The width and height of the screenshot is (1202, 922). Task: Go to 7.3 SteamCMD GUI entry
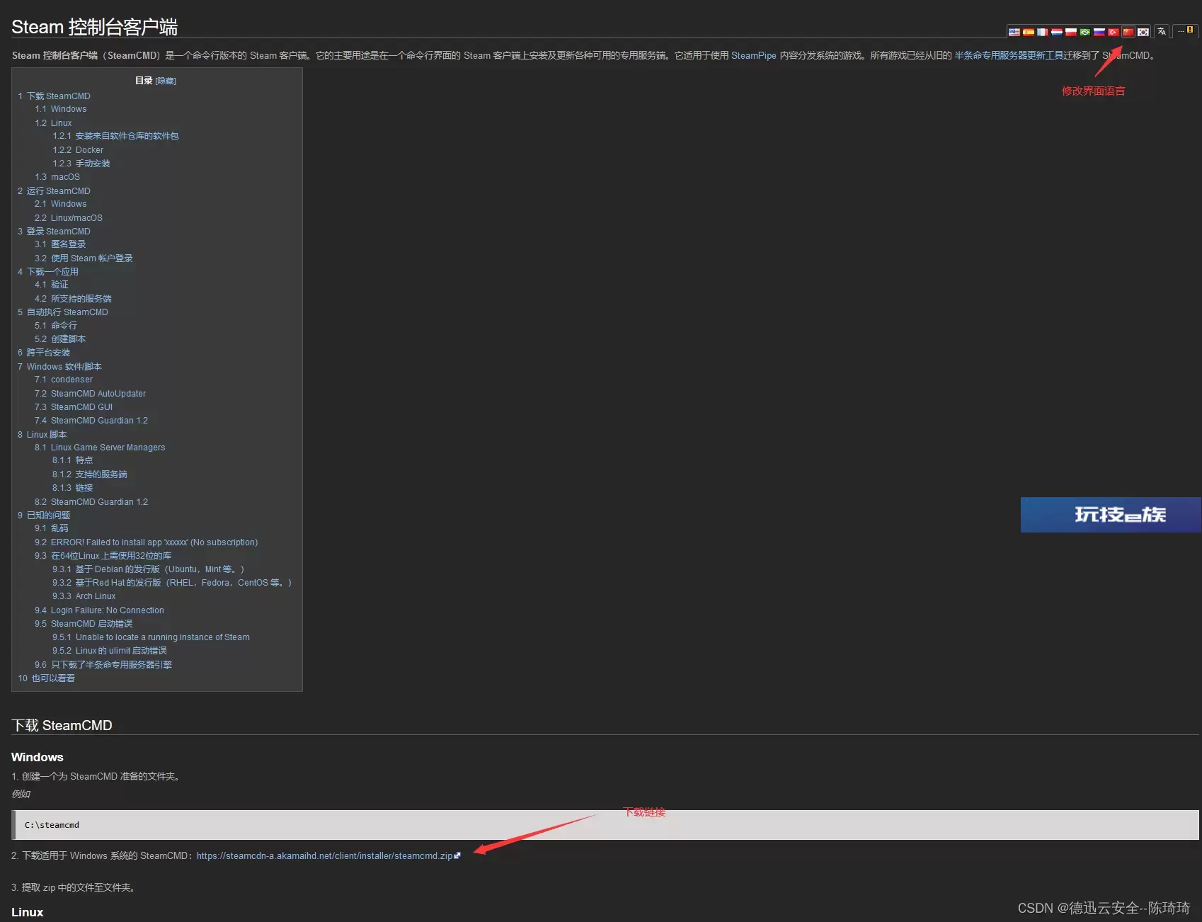pyautogui.click(x=74, y=407)
